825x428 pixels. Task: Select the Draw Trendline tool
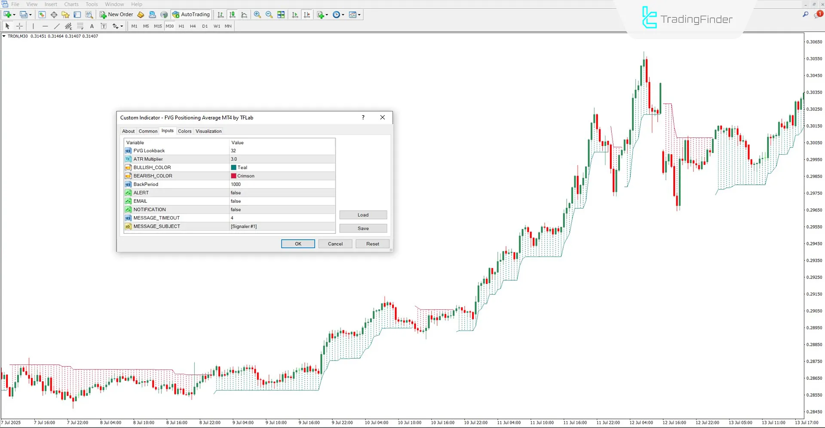(56, 26)
